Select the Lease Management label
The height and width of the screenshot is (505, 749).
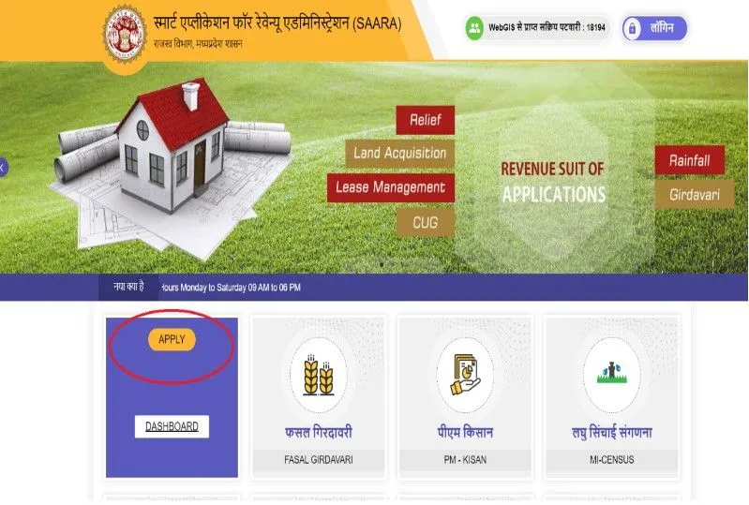(390, 187)
